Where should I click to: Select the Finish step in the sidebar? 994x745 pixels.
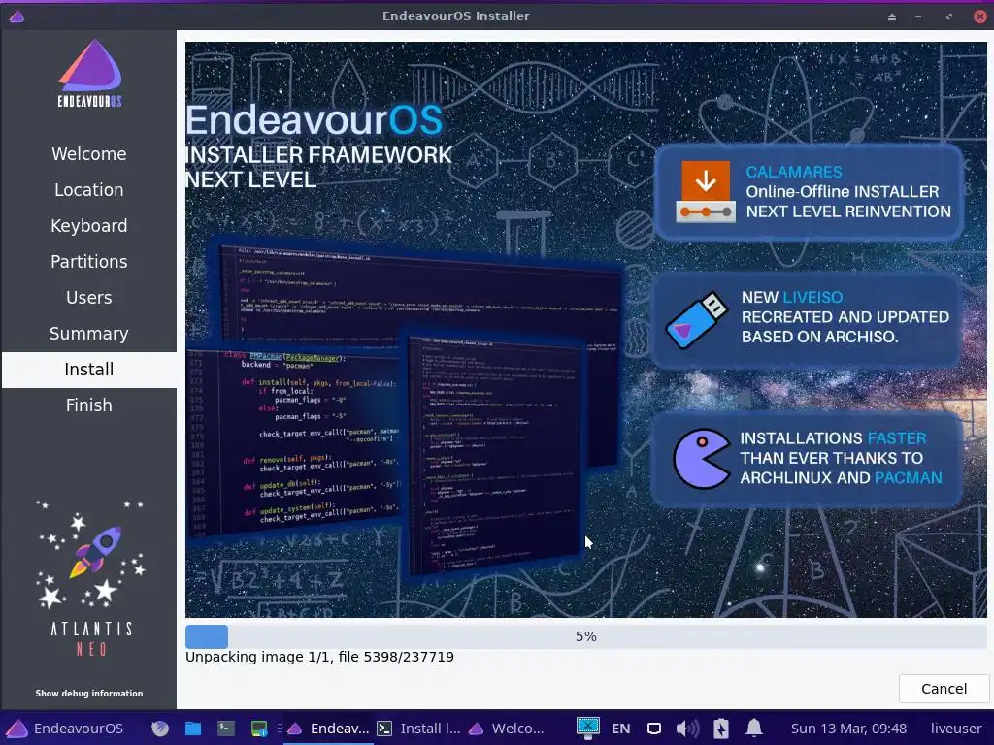click(88, 405)
